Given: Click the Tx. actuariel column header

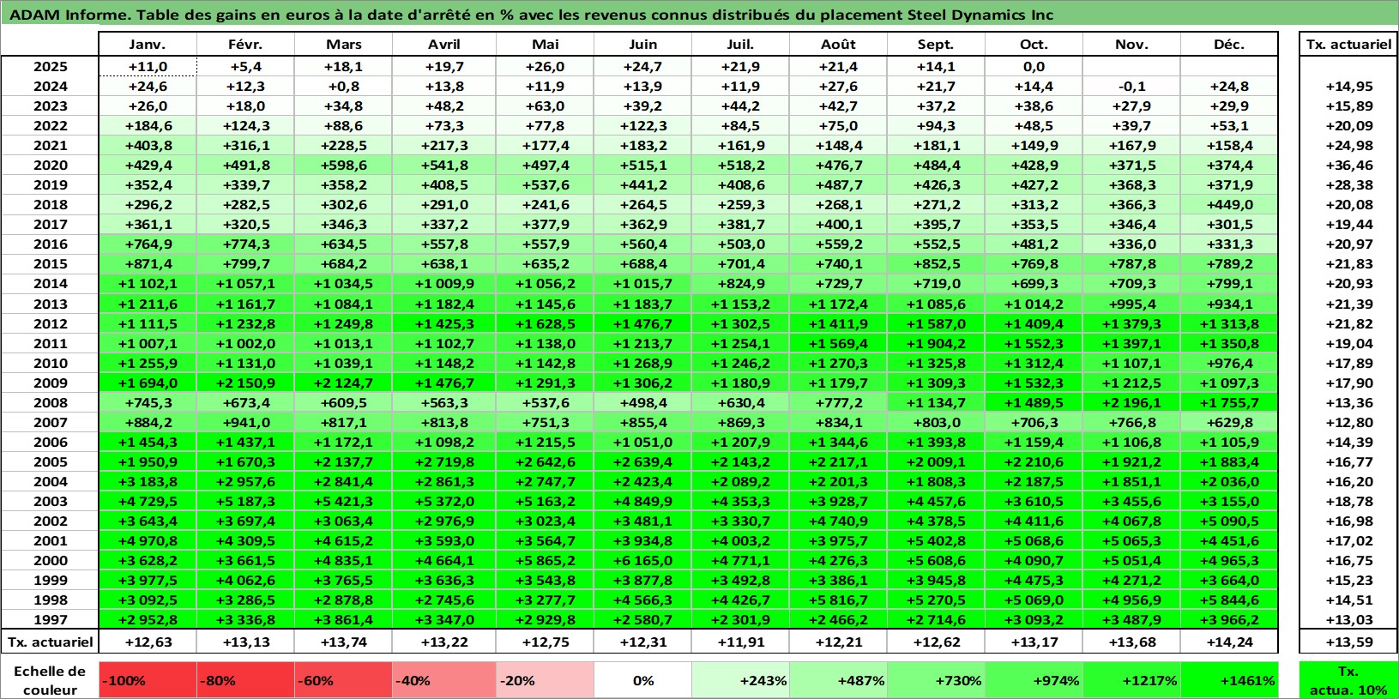Looking at the screenshot, I should pos(1348,45).
